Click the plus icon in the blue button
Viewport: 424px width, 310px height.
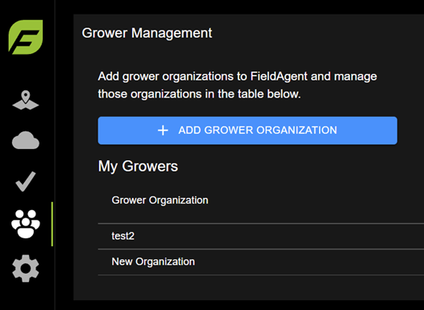point(163,130)
